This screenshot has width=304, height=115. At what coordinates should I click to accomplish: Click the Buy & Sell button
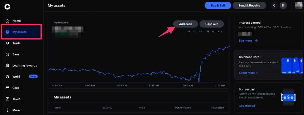(218, 5)
